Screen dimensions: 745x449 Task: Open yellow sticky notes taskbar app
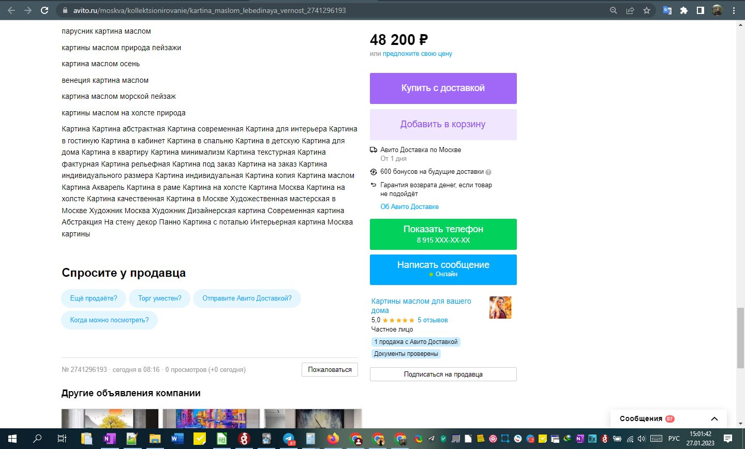pos(199,439)
